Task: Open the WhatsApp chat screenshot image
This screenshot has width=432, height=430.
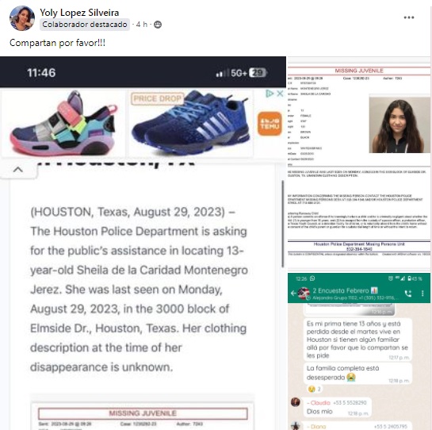Action: click(359, 351)
